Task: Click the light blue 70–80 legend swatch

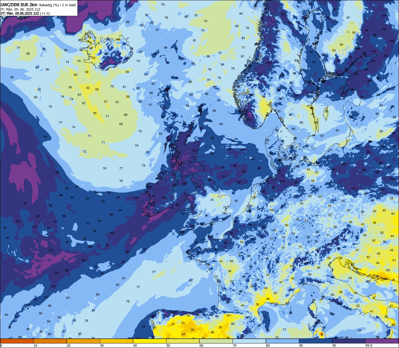Action: (x=249, y=341)
